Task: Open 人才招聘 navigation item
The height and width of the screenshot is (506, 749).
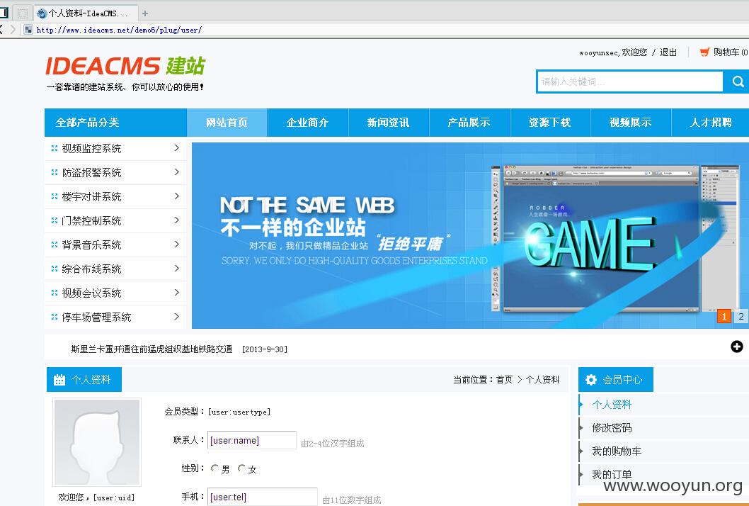Action: pyautogui.click(x=711, y=123)
